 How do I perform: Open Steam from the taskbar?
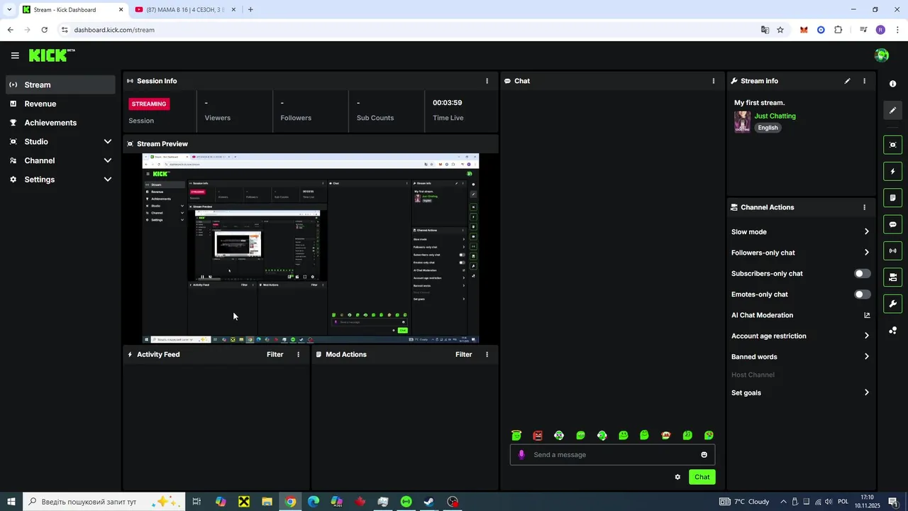[x=429, y=502]
